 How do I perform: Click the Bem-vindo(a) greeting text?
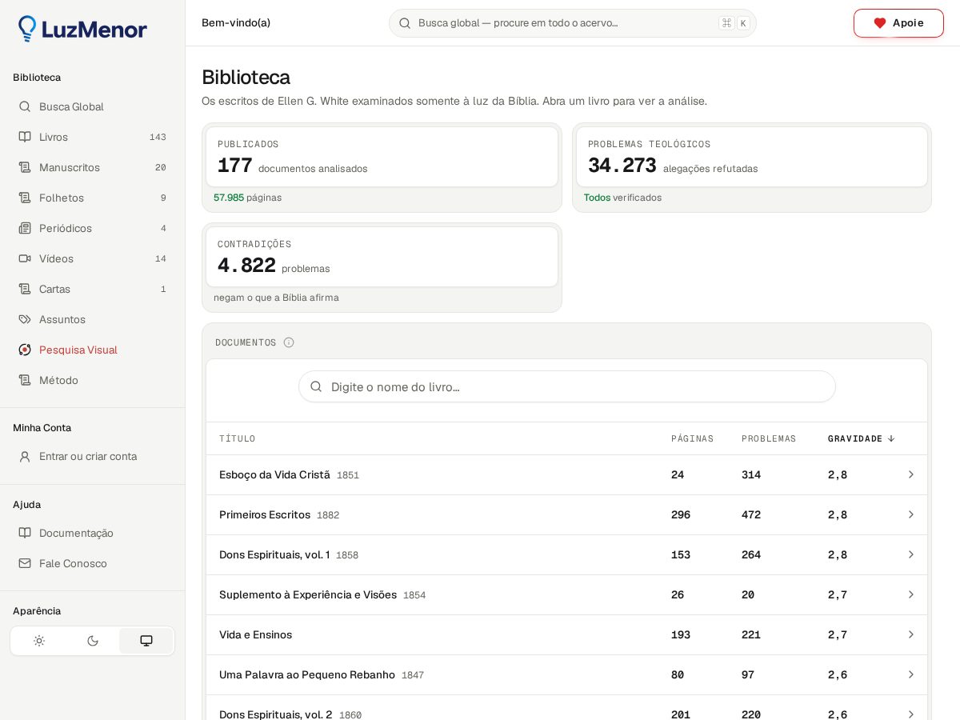(236, 22)
